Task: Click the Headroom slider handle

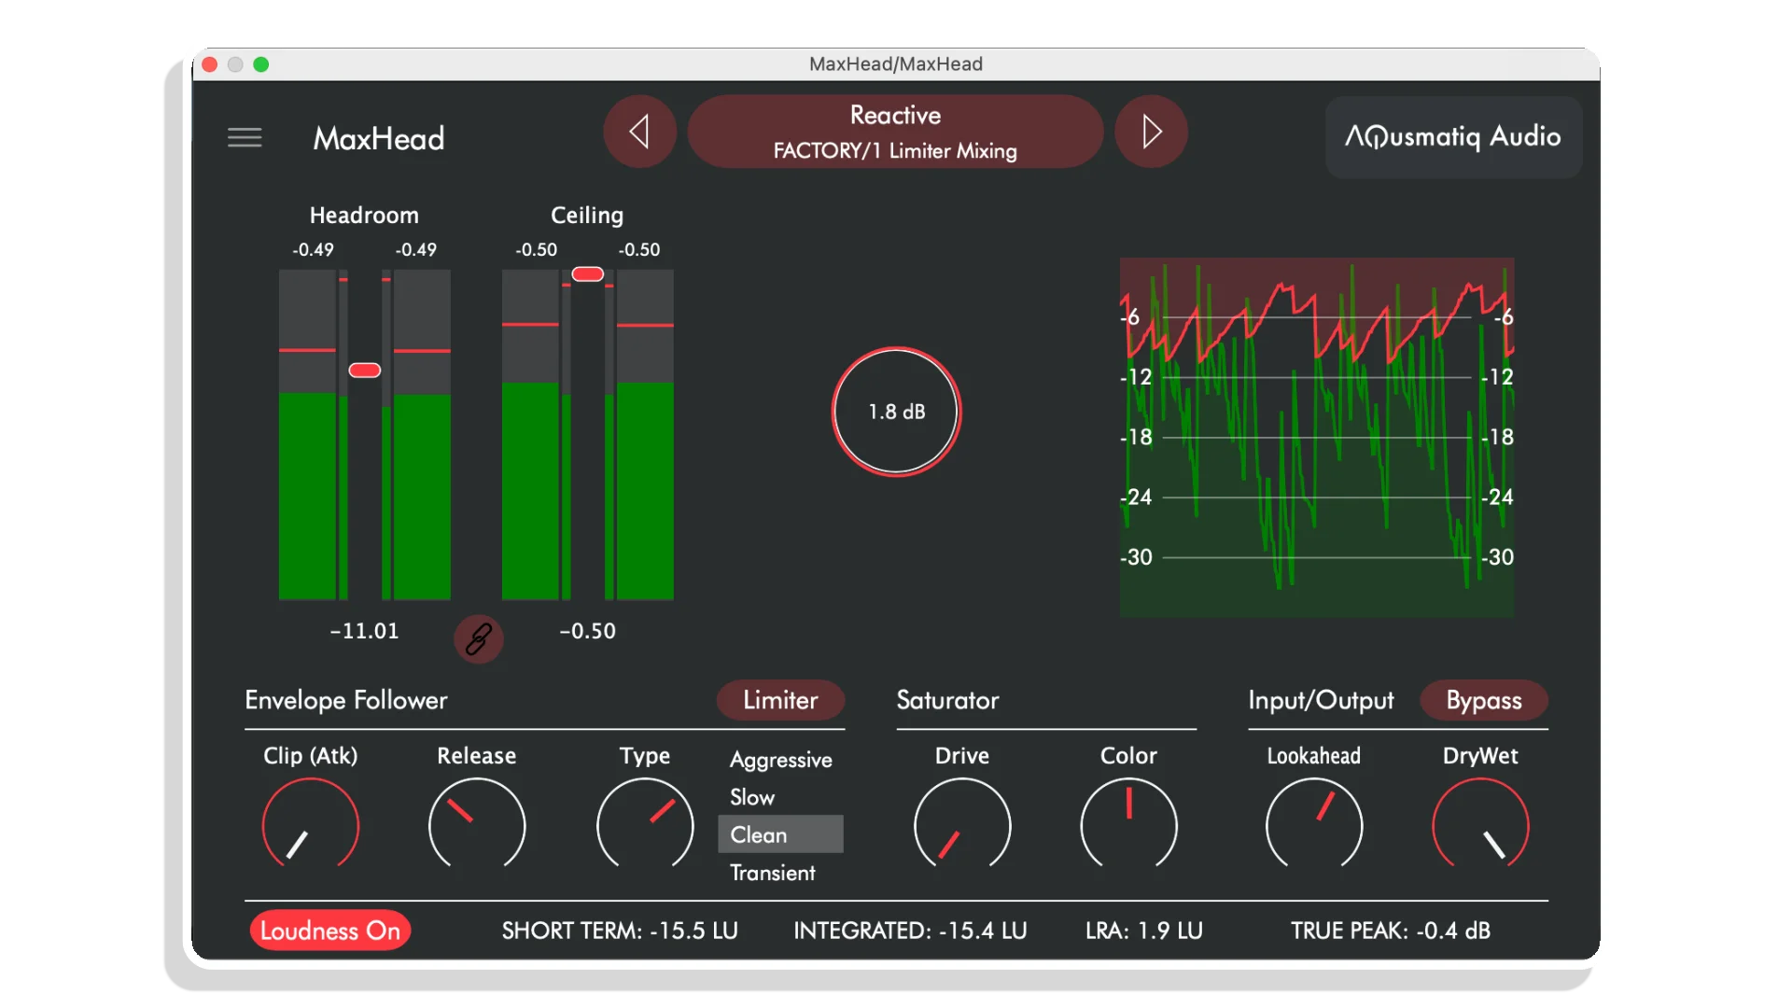Action: (364, 371)
